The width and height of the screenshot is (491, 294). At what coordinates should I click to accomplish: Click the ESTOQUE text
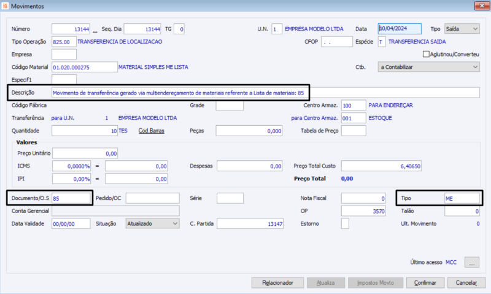[380, 118]
